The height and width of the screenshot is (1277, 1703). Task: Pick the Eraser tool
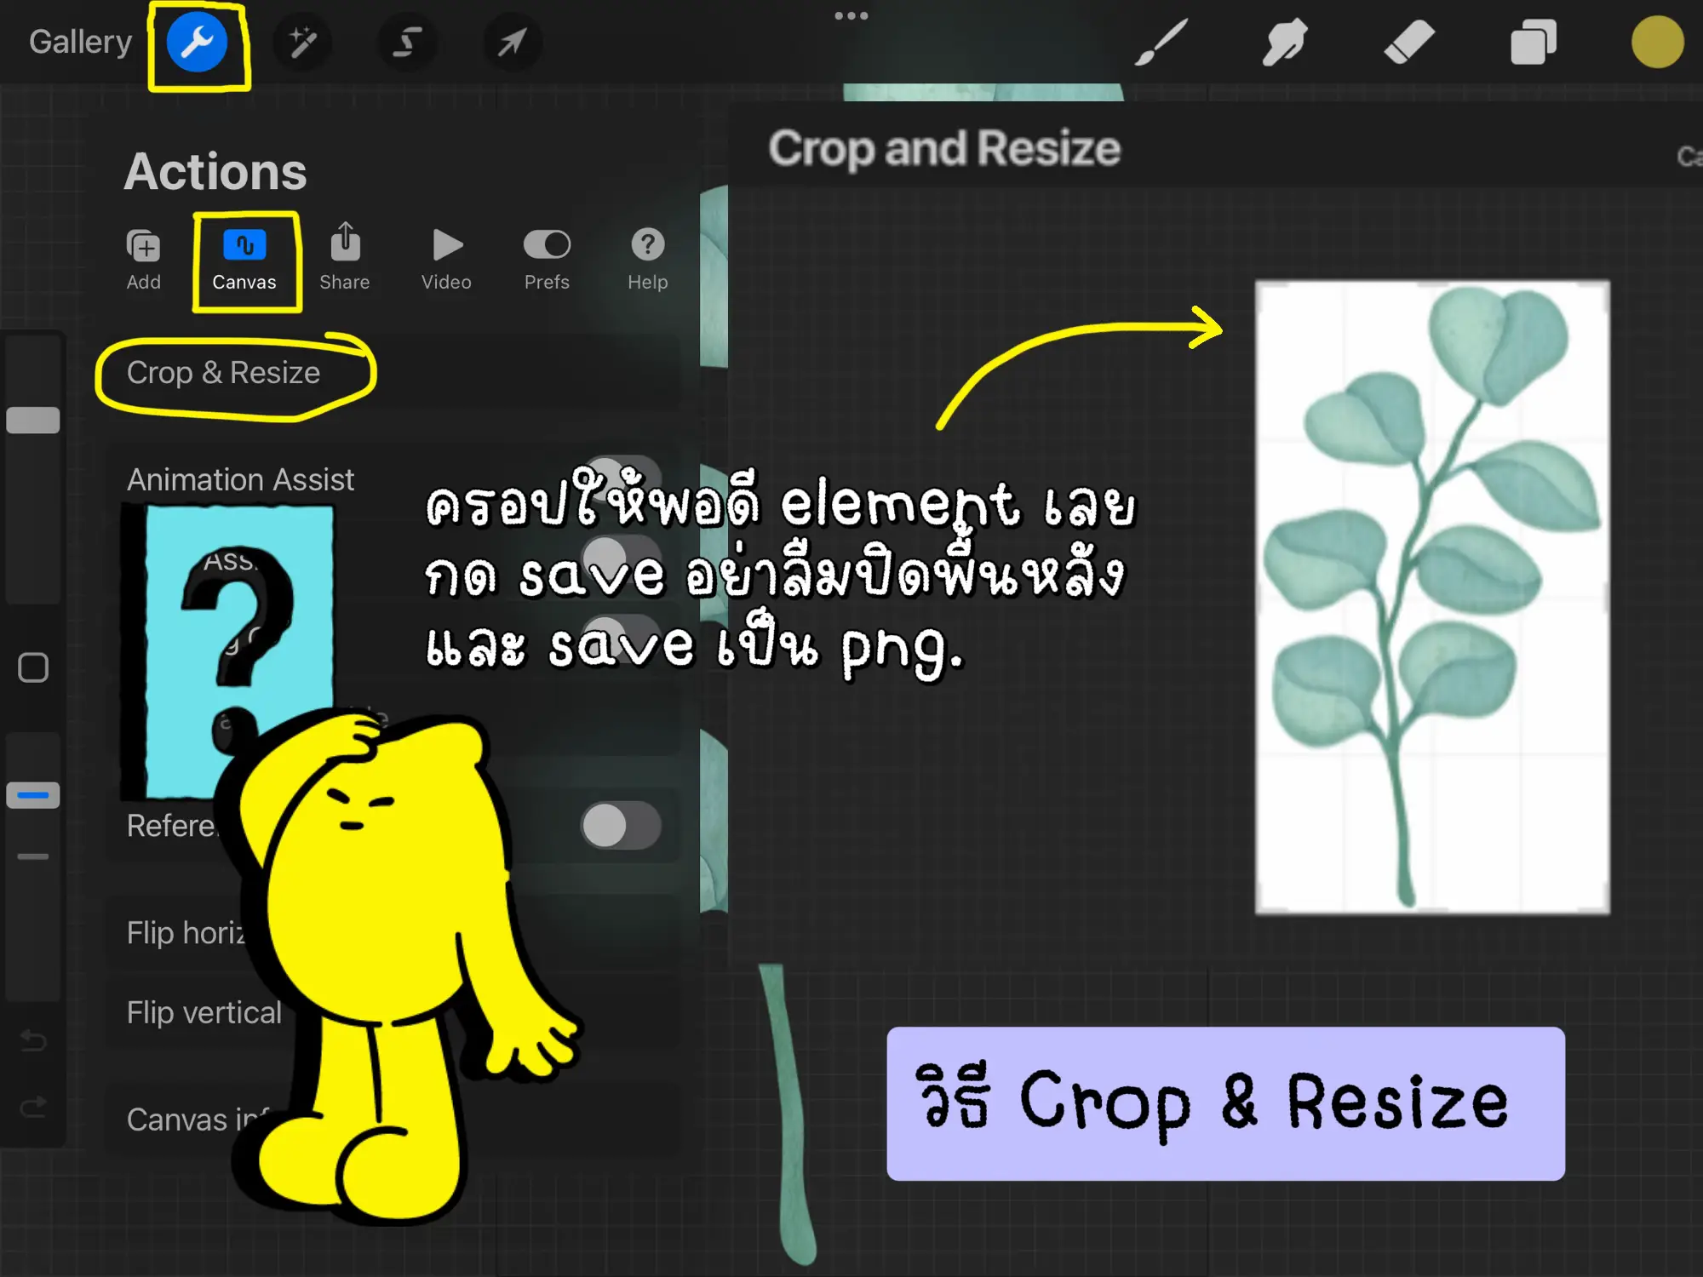1408,43
